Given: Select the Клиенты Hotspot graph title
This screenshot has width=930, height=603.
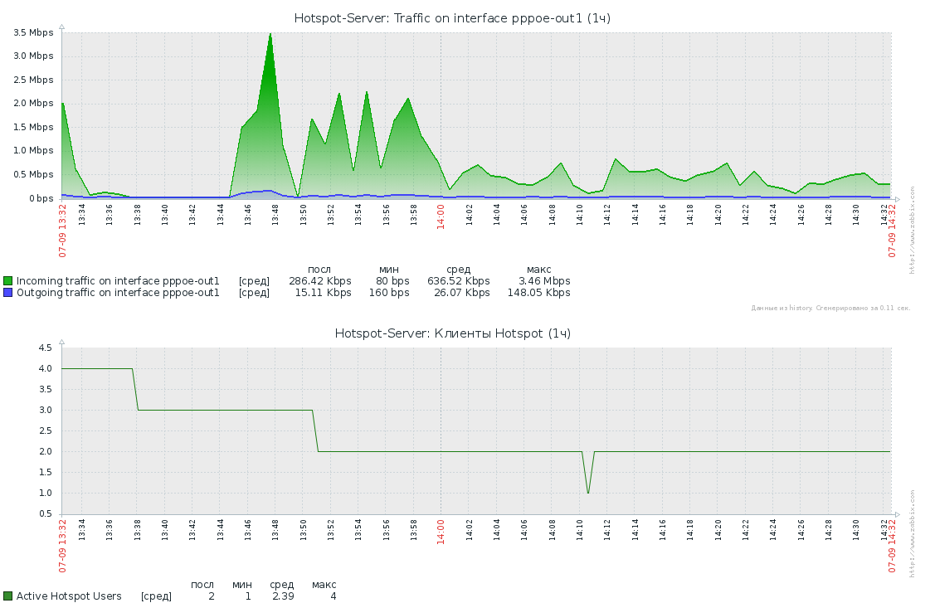Looking at the screenshot, I should click(452, 333).
